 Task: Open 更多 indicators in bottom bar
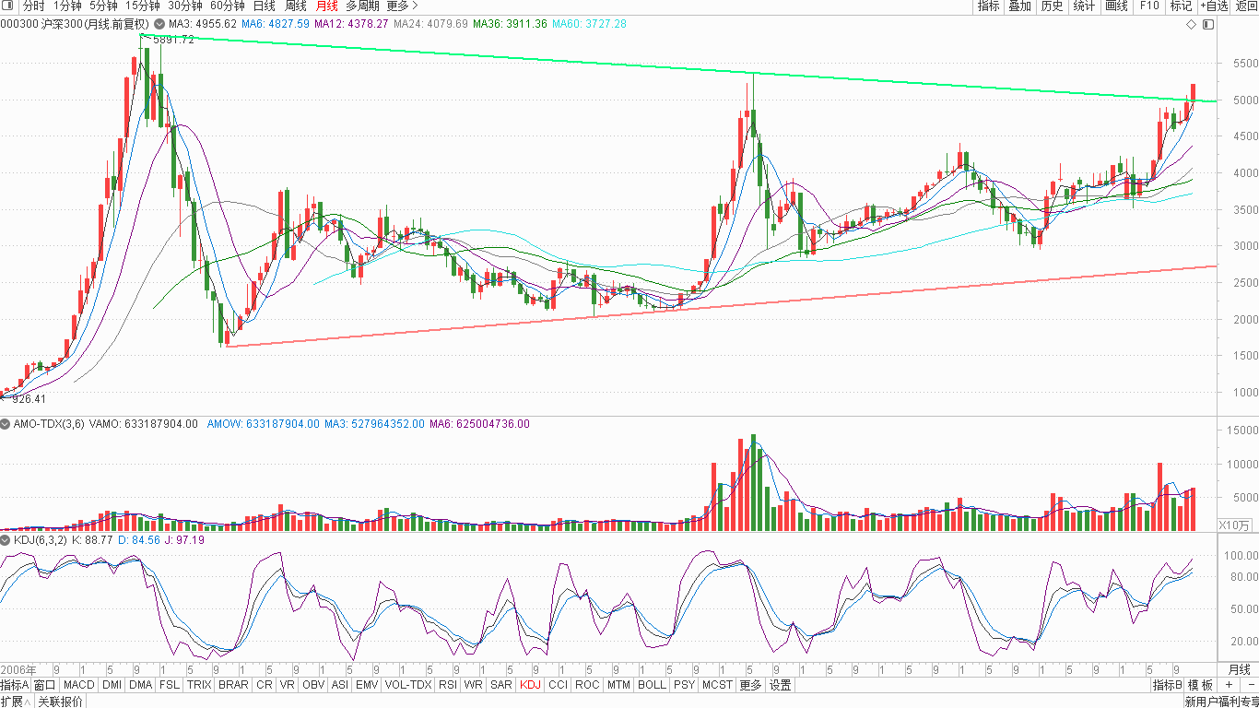tap(751, 685)
